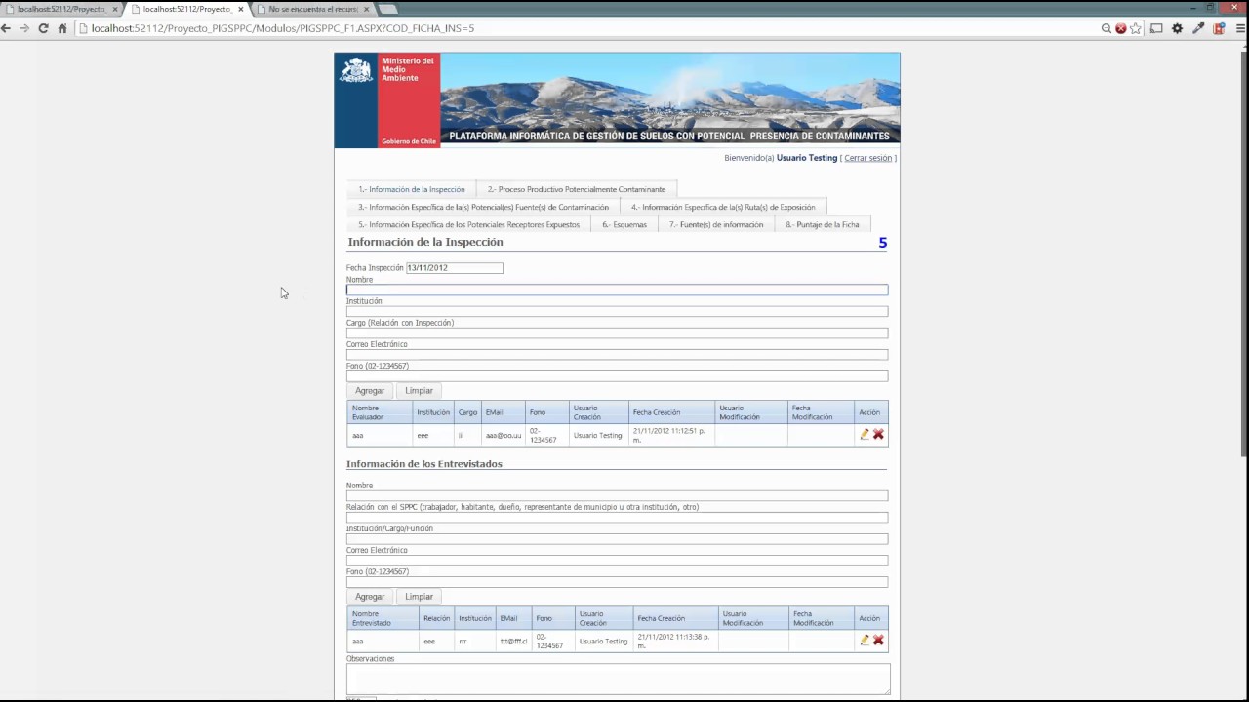Focus the Relación con el SPPC field
Image resolution: width=1249 pixels, height=702 pixels.
click(x=617, y=517)
